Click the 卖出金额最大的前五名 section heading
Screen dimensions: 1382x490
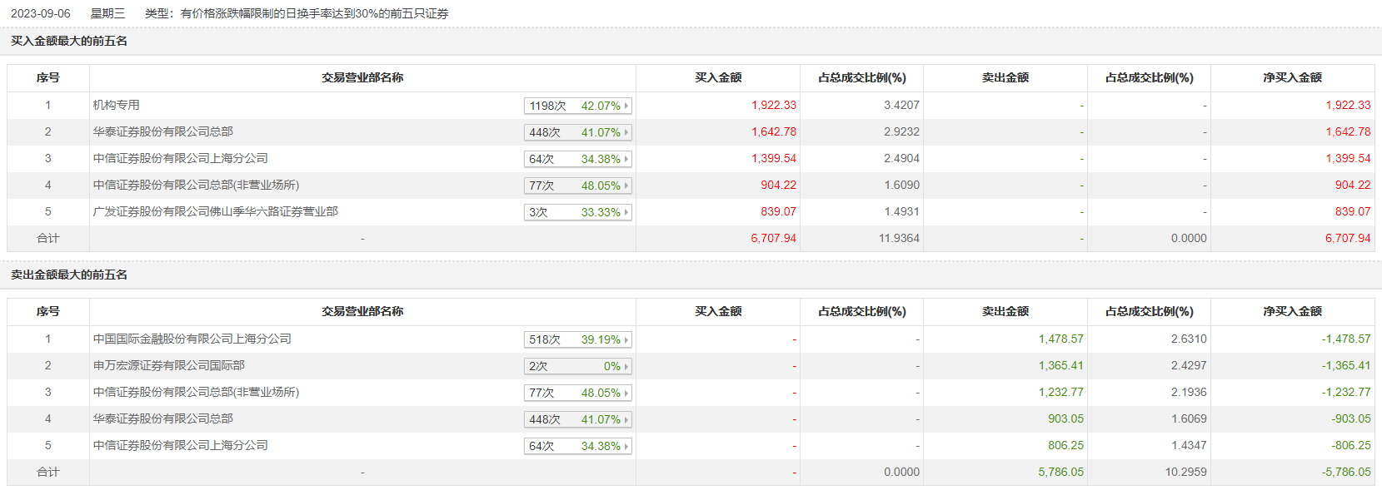point(69,275)
